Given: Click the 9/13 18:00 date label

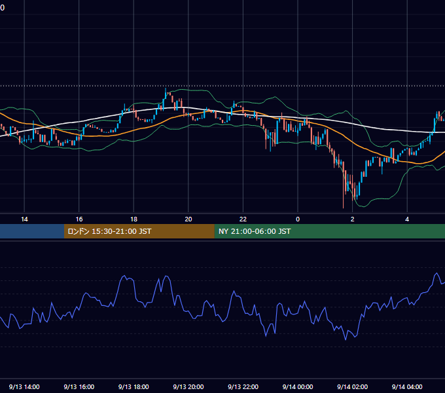Looking at the screenshot, I should [x=133, y=386].
